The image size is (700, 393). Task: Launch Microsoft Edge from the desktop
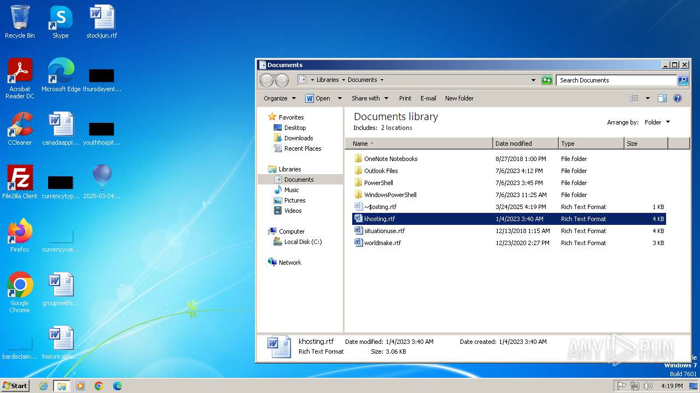tap(61, 75)
